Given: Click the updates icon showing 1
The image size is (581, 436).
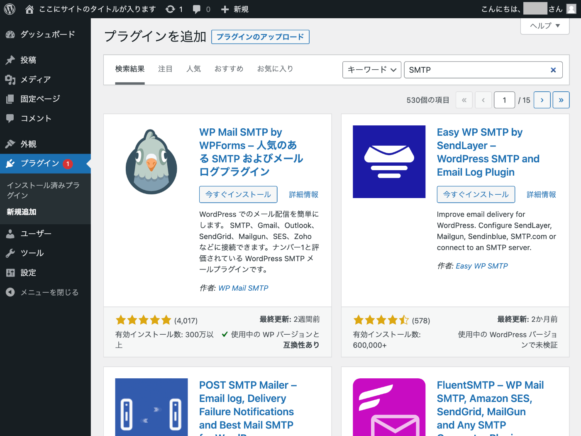Looking at the screenshot, I should 170,9.
